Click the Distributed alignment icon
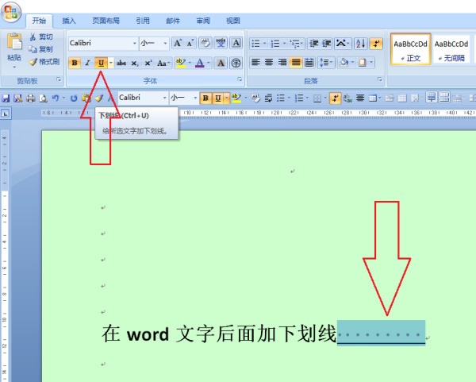The width and height of the screenshot is (476, 382). (309, 63)
